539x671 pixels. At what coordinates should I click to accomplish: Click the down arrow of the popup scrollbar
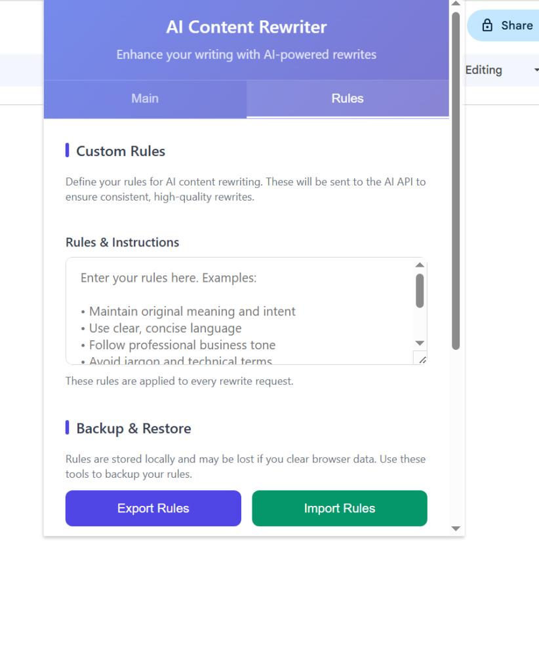456,528
